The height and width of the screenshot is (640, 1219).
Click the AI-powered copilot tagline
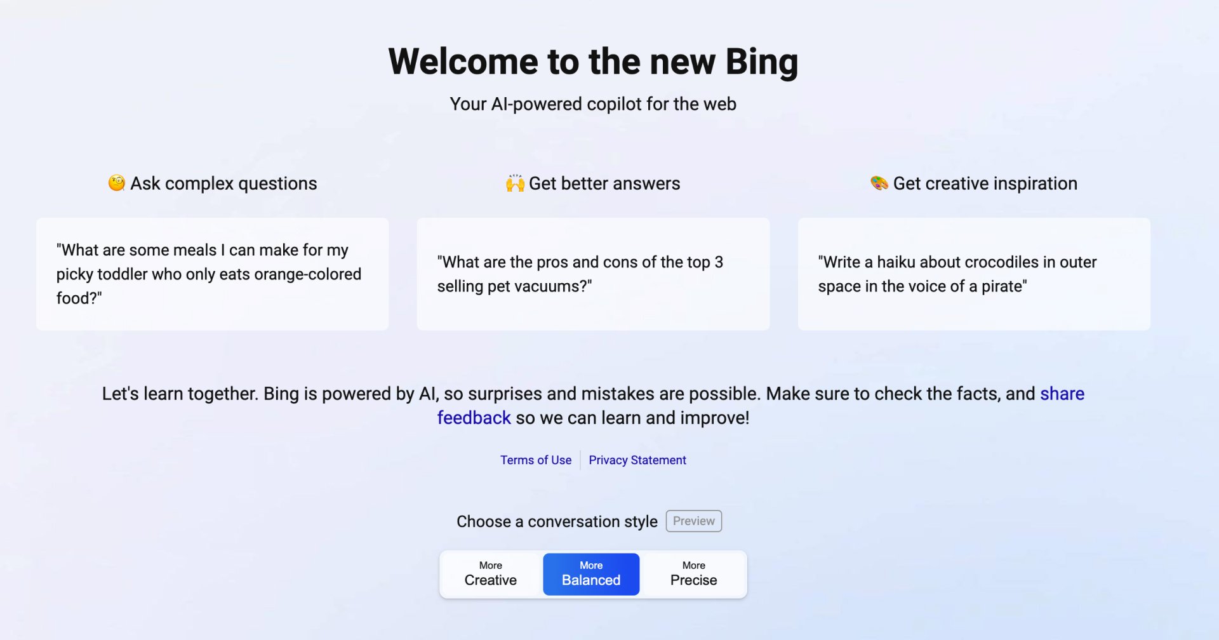click(x=593, y=103)
